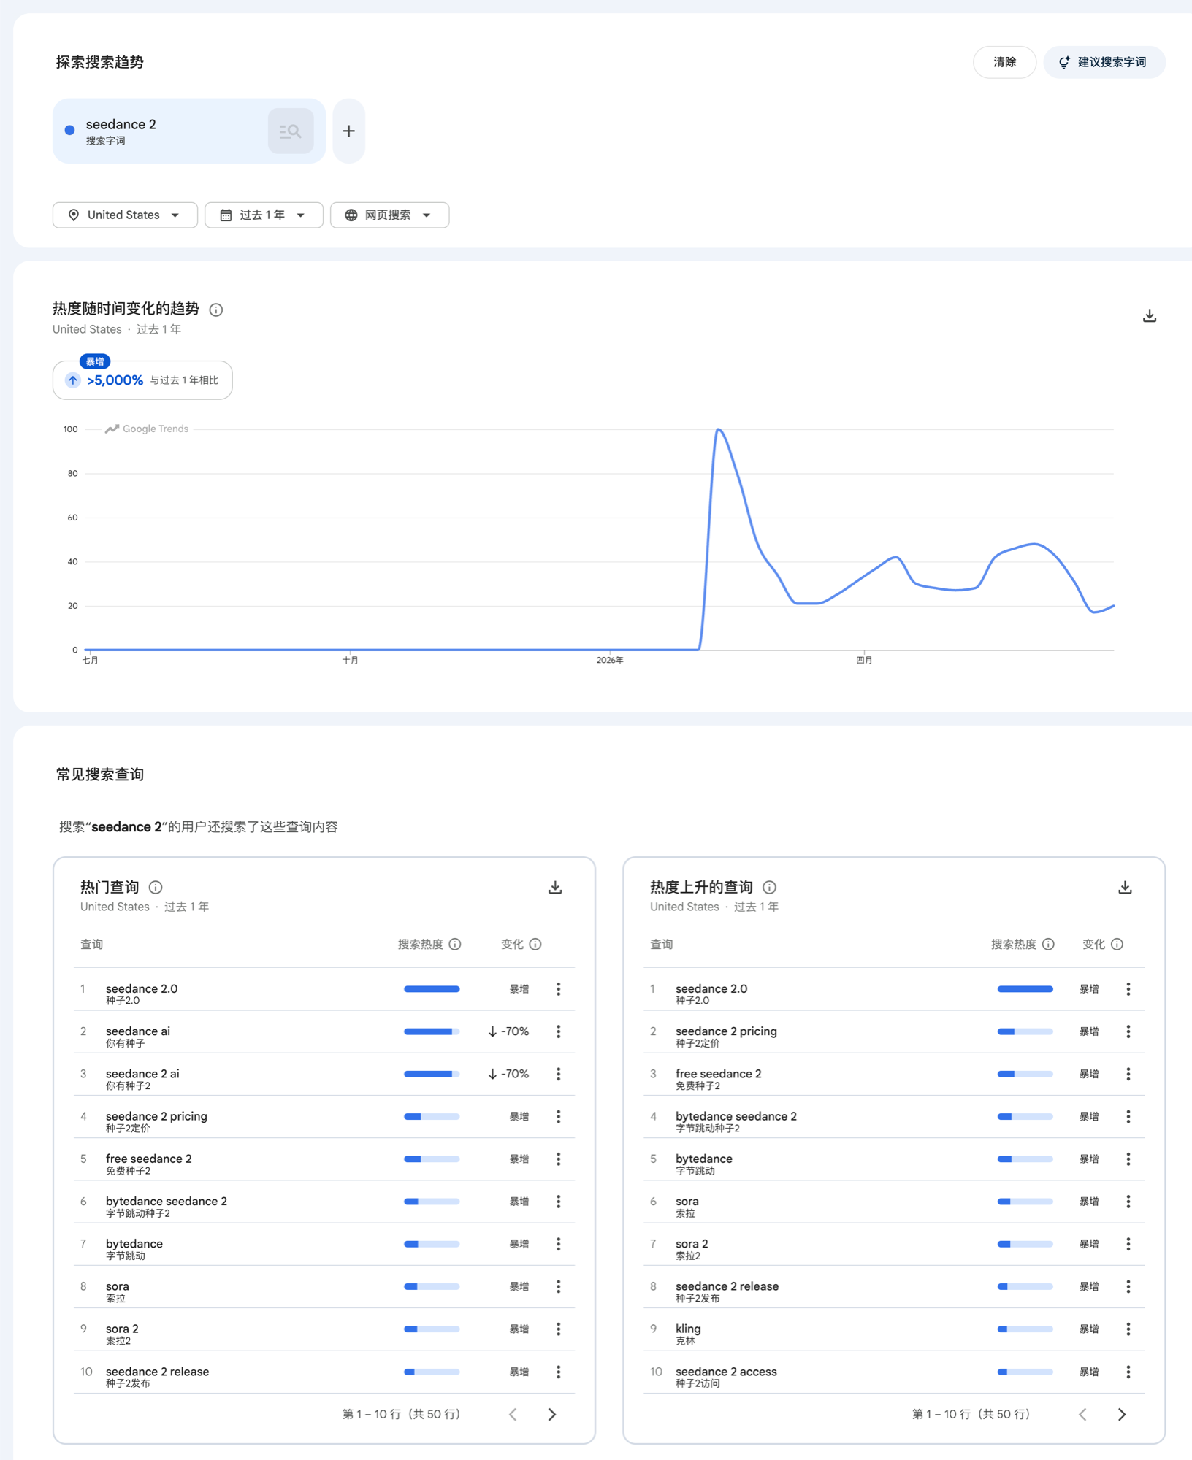Screen dimensions: 1192x1460
Task: Open the United States region dropdown
Action: pos(125,215)
